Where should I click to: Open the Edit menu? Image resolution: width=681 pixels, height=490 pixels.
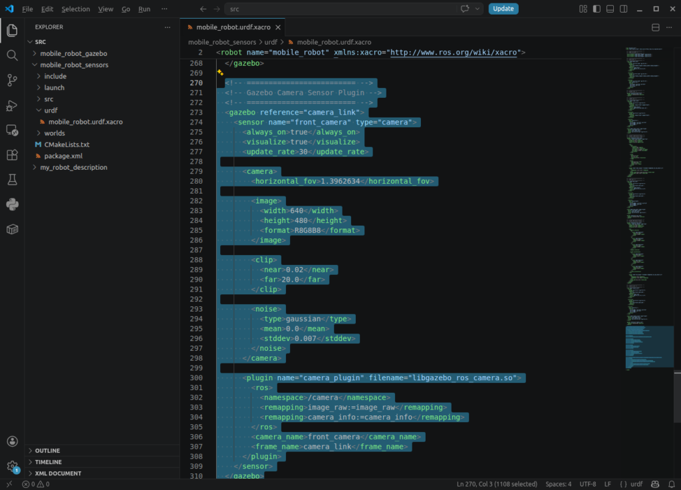point(47,9)
